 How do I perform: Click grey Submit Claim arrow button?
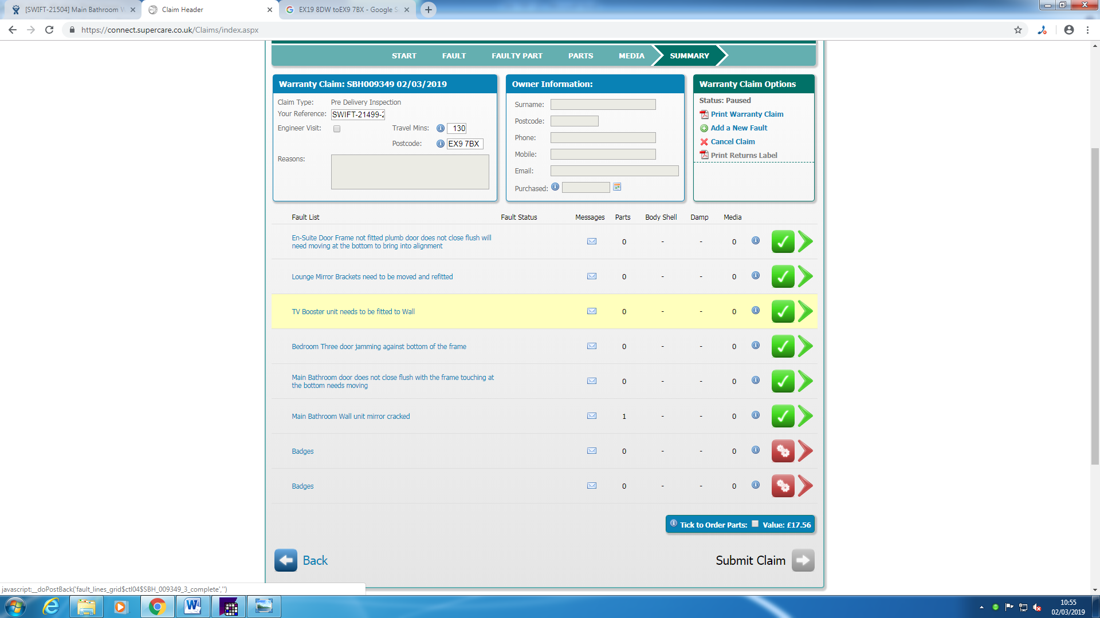coord(803,560)
